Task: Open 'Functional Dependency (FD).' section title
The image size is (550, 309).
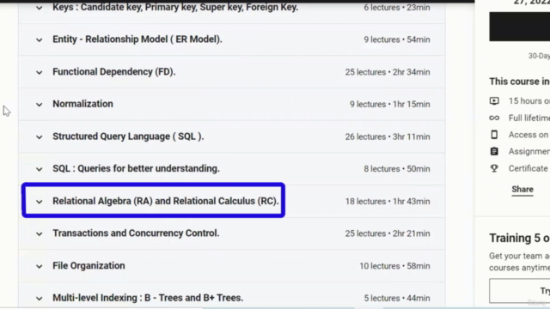Action: point(114,72)
